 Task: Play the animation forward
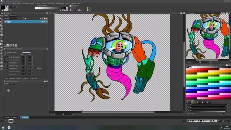206,121
